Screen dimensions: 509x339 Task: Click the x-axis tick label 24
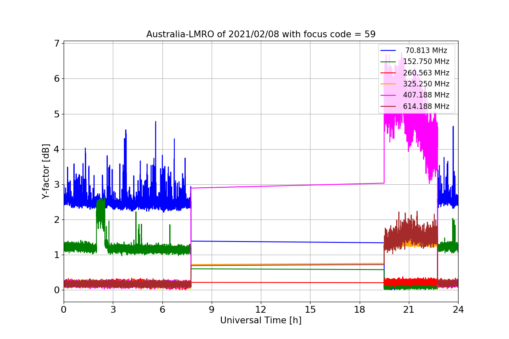click(x=458, y=310)
